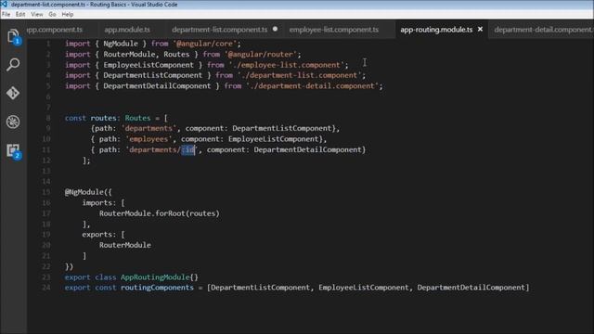Screen dimensions: 594x334
Task: Click RouterModule on line 20
Action: pos(125,245)
